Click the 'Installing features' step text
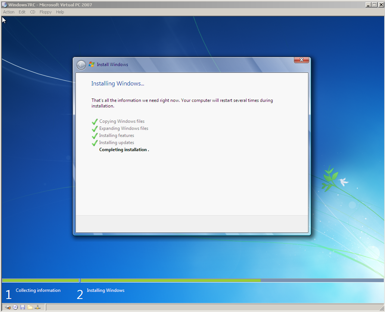This screenshot has width=385, height=312. click(x=117, y=135)
